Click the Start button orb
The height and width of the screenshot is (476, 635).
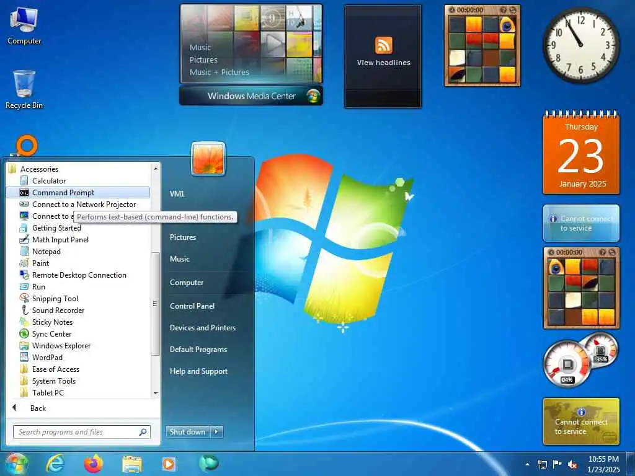pyautogui.click(x=16, y=464)
